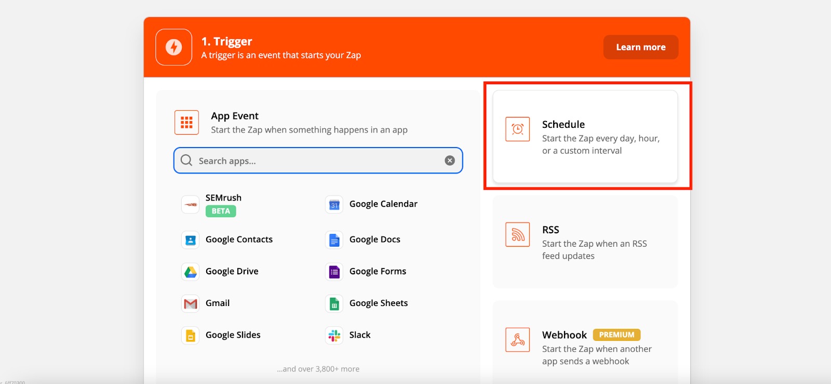The image size is (831, 384).
Task: Select the Google Forms icon
Action: pyautogui.click(x=334, y=272)
